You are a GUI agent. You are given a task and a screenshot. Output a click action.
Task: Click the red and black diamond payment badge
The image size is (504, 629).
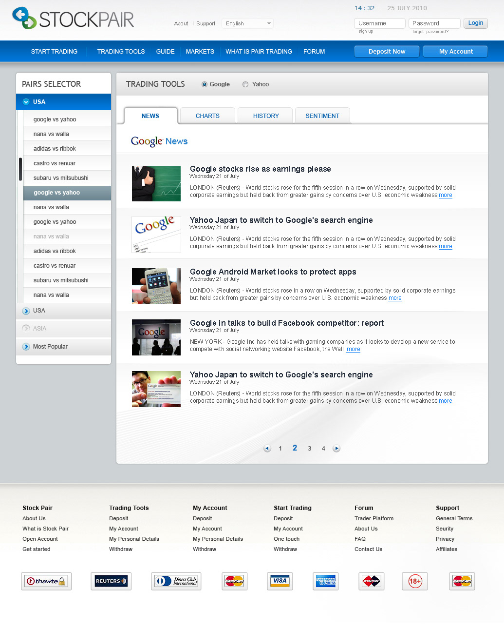click(372, 581)
